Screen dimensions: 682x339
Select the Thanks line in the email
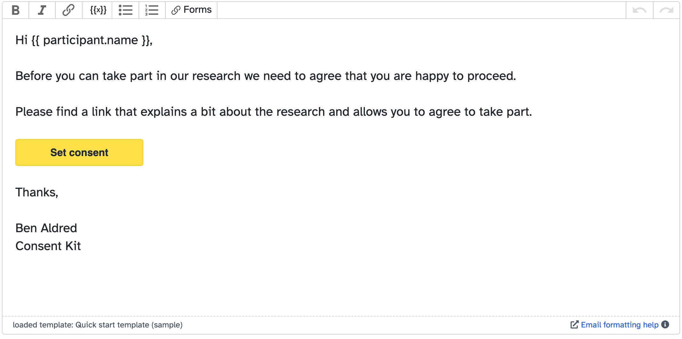tap(36, 192)
